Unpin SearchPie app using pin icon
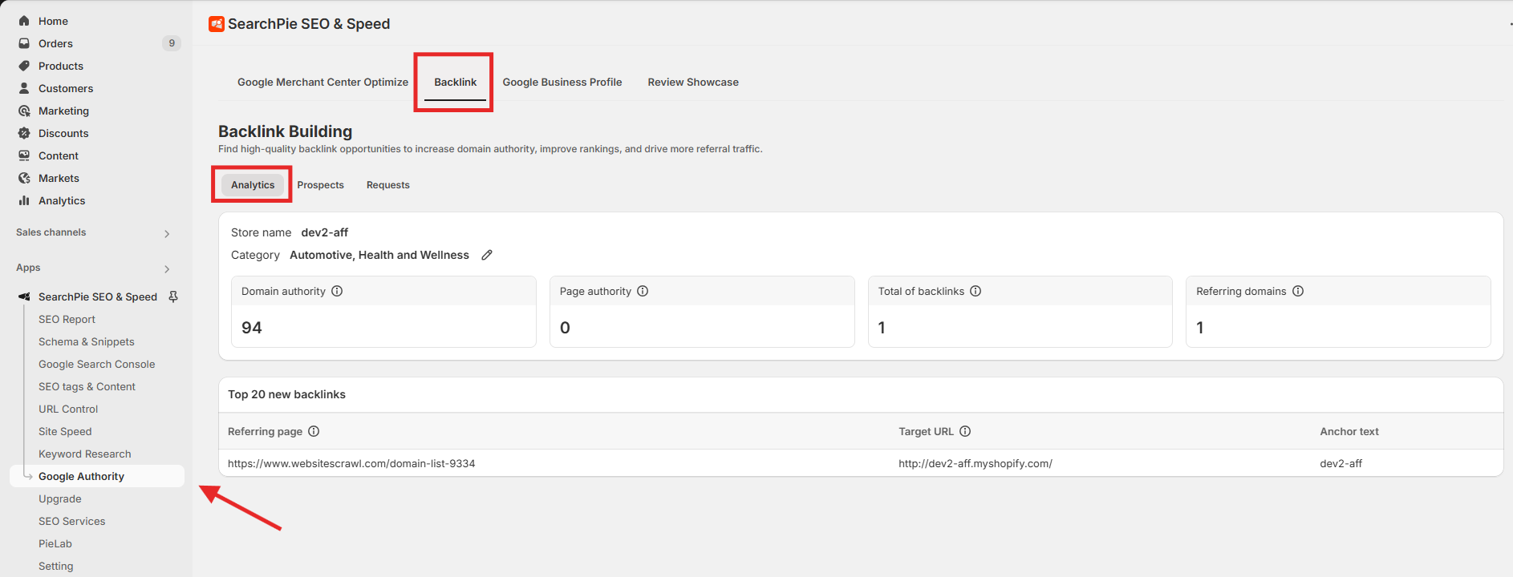Image resolution: width=1513 pixels, height=577 pixels. click(x=173, y=297)
